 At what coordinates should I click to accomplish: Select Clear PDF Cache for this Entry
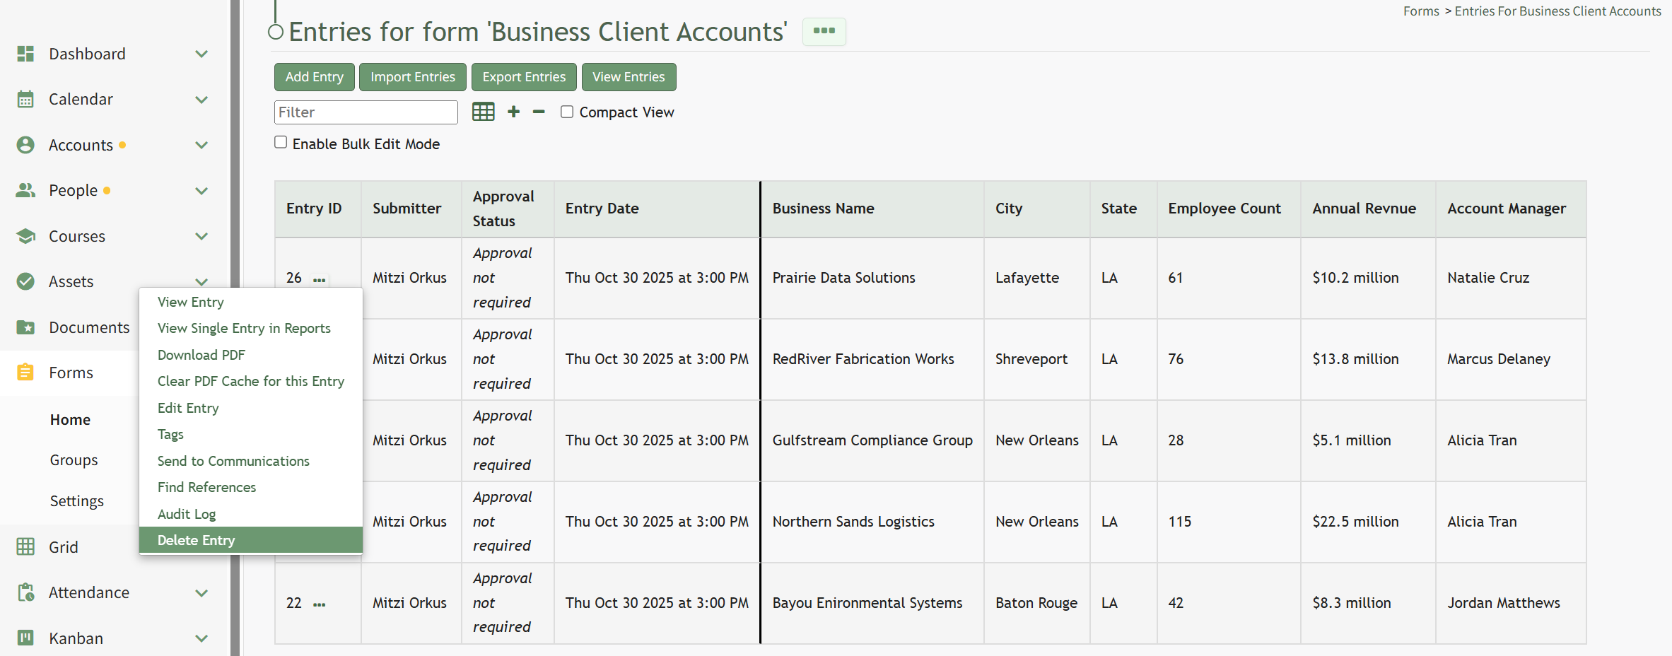[251, 381]
